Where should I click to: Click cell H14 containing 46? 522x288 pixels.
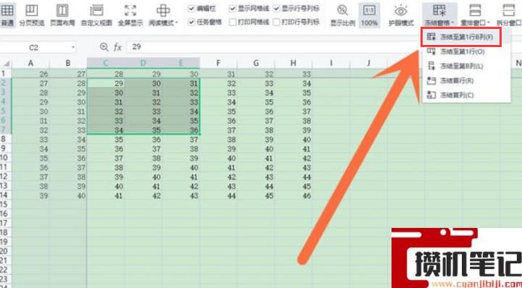(294, 195)
